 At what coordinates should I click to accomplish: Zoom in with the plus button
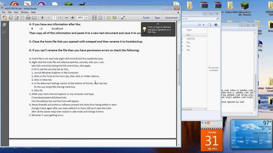click(73, 18)
